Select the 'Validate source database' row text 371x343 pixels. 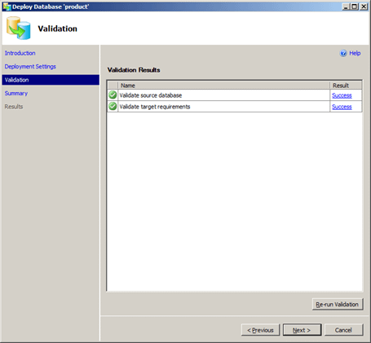151,95
